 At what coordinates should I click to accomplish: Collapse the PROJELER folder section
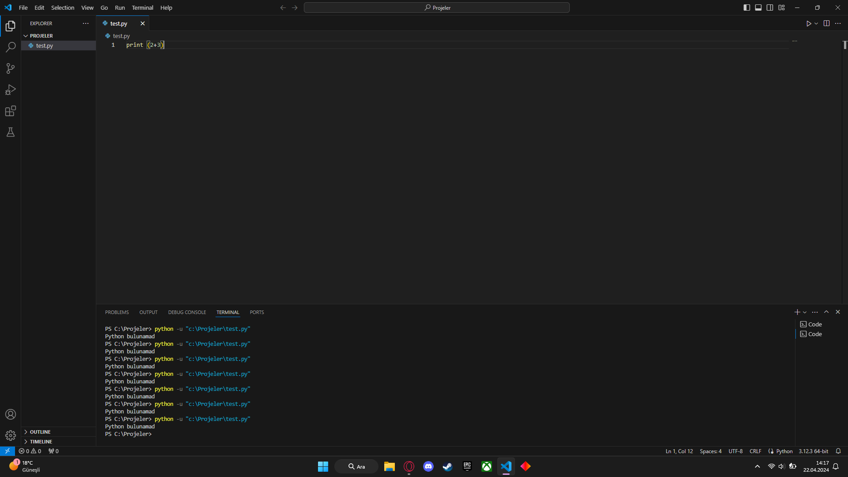58,36
